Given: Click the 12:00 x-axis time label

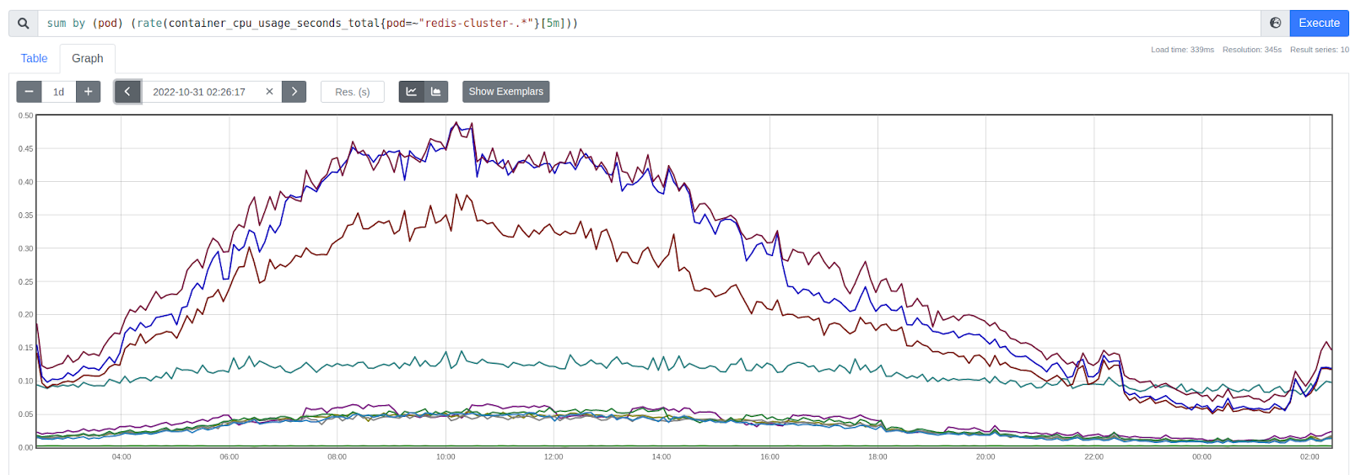Looking at the screenshot, I should pyautogui.click(x=553, y=456).
